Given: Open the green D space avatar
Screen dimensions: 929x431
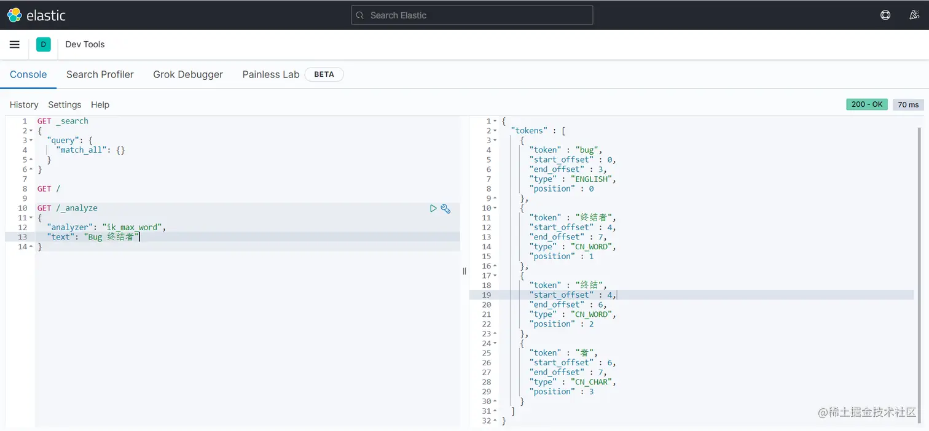Looking at the screenshot, I should click(x=43, y=44).
